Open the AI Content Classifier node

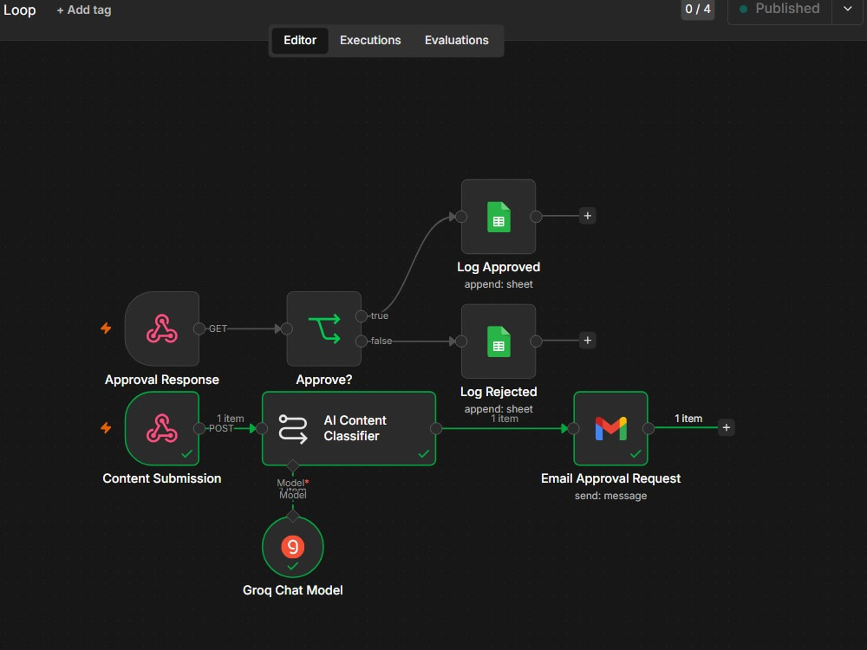(349, 428)
